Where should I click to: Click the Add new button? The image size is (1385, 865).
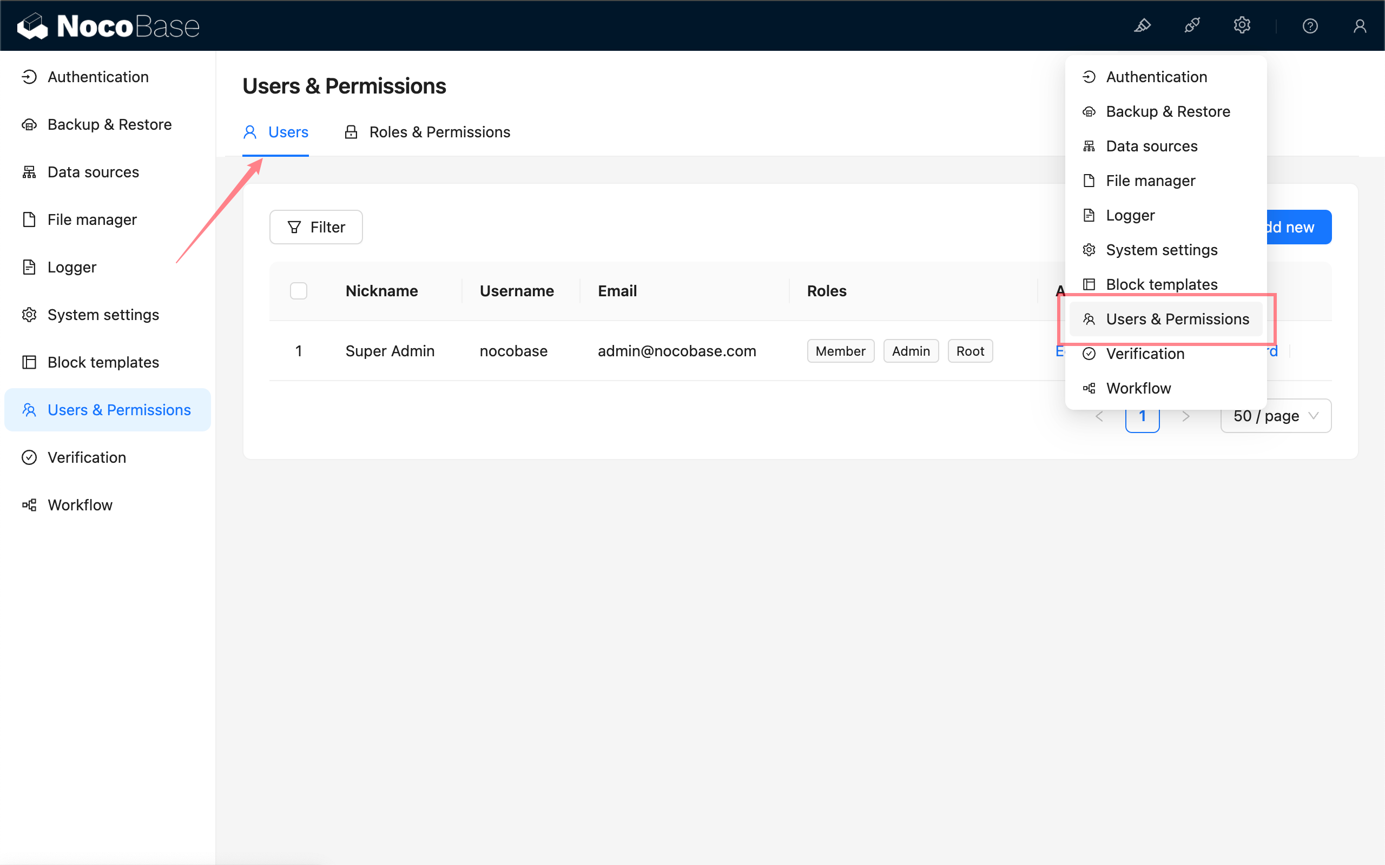[1299, 227]
